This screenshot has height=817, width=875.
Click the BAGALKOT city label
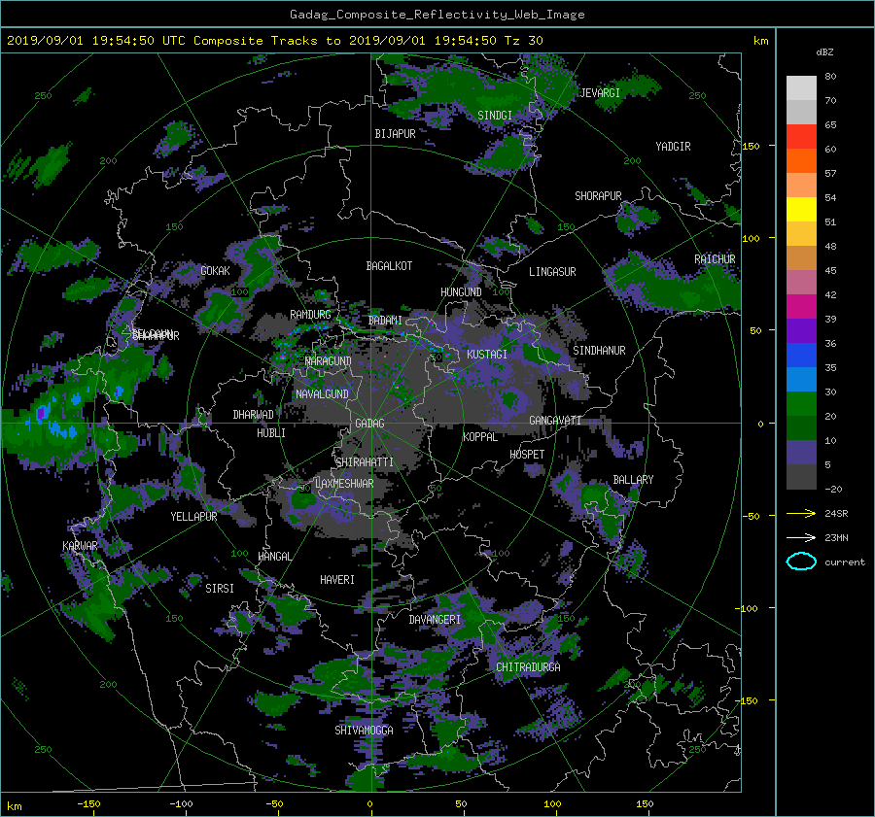click(x=389, y=266)
